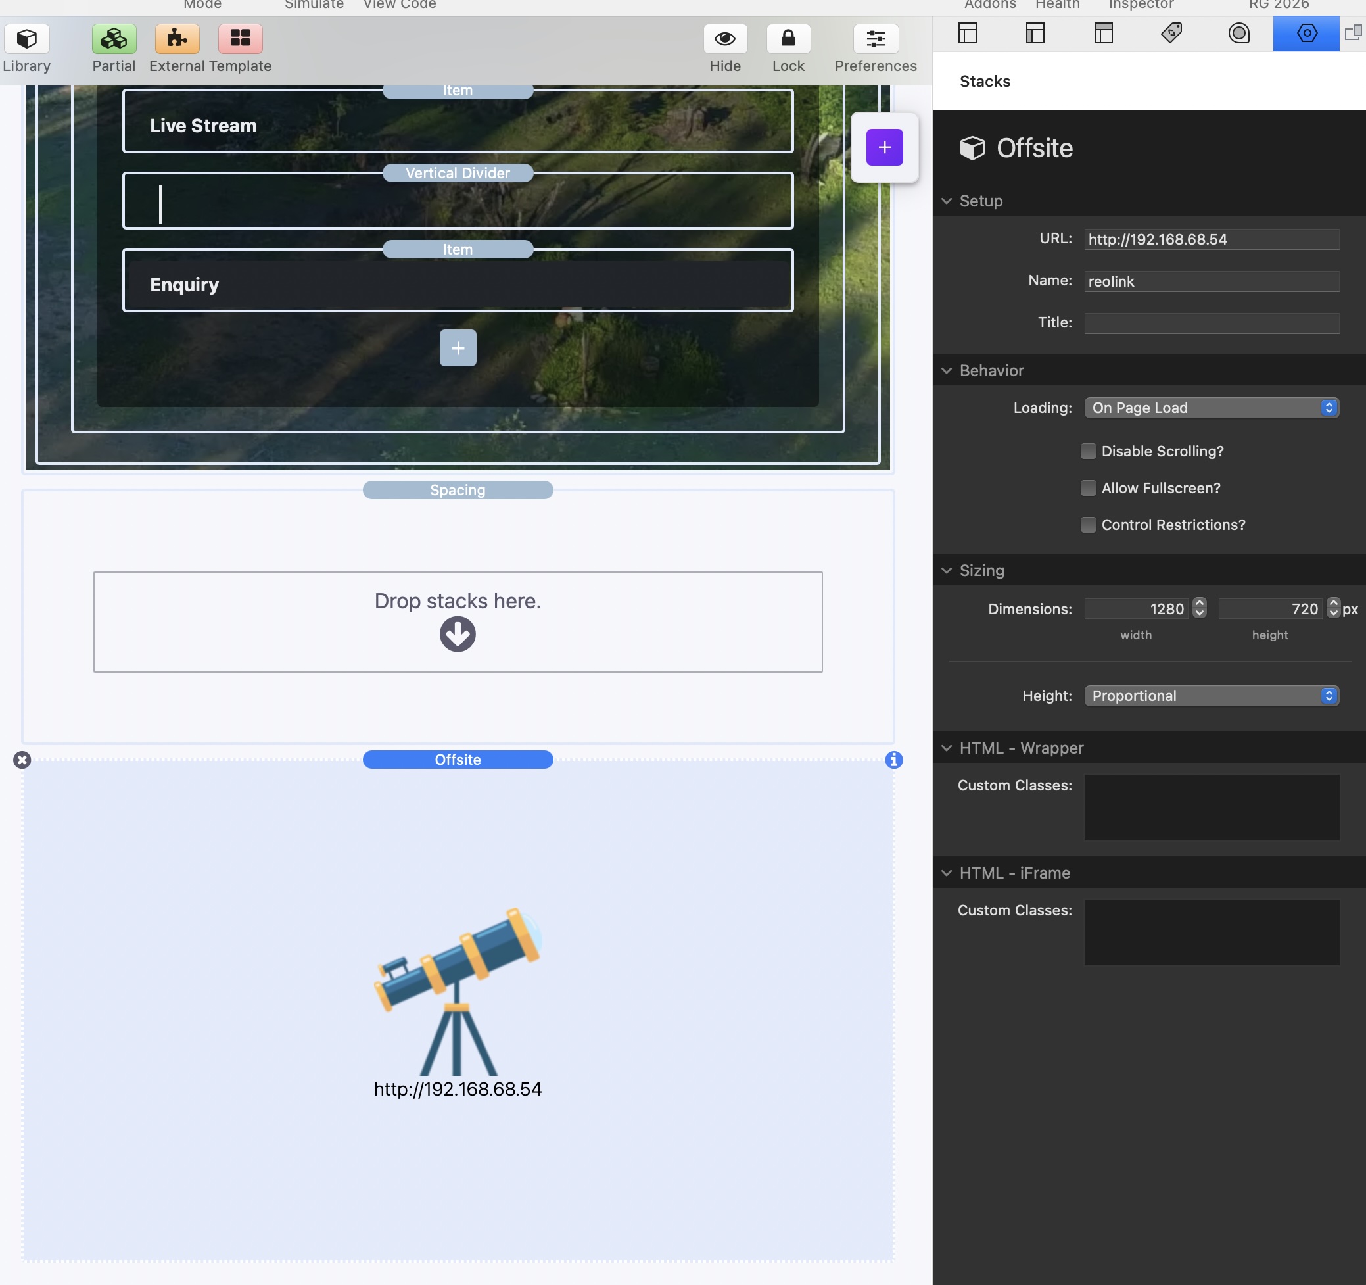Click the Offsite stack info icon
This screenshot has width=1366, height=1285.
point(893,760)
